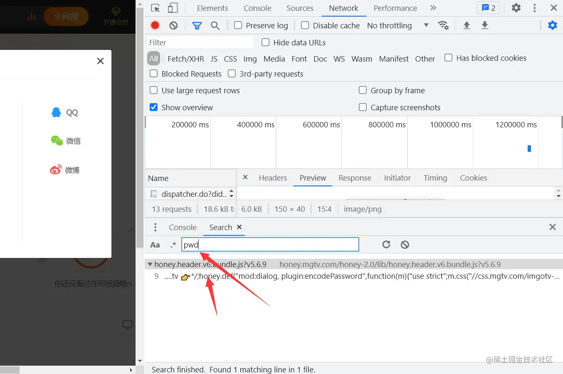Sort requests by Name column header
This screenshot has height=374, width=563.
(190, 178)
